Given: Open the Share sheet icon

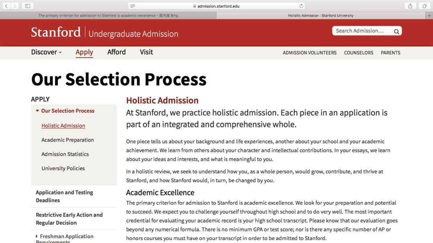Looking at the screenshot, I should click(411, 6).
